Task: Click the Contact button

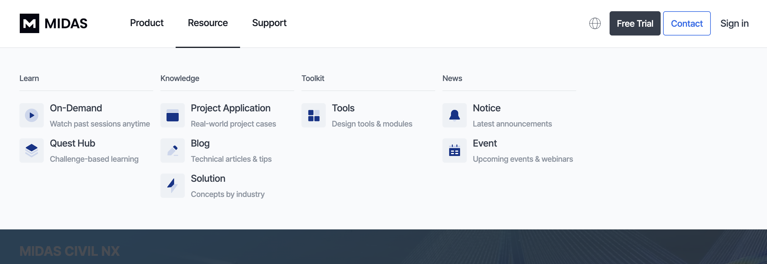Action: (x=687, y=23)
